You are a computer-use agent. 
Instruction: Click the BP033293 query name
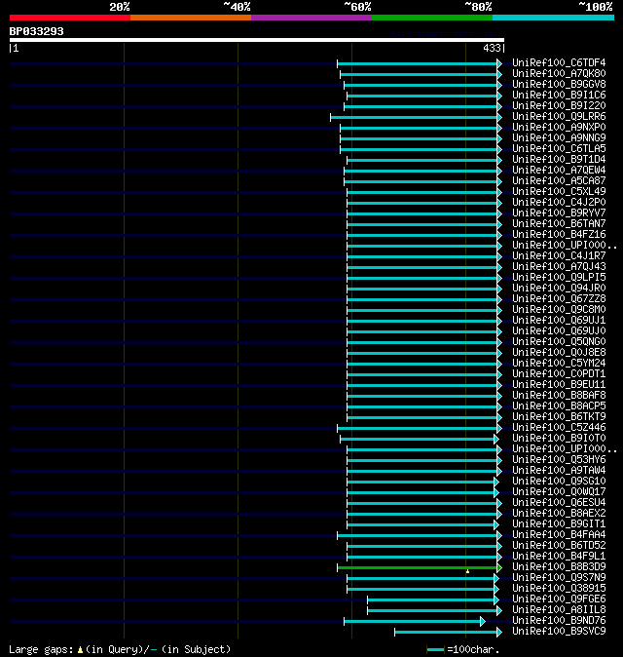coord(36,31)
